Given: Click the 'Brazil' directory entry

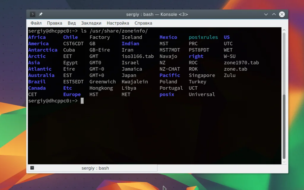Looking at the screenshot, I should (37, 82).
